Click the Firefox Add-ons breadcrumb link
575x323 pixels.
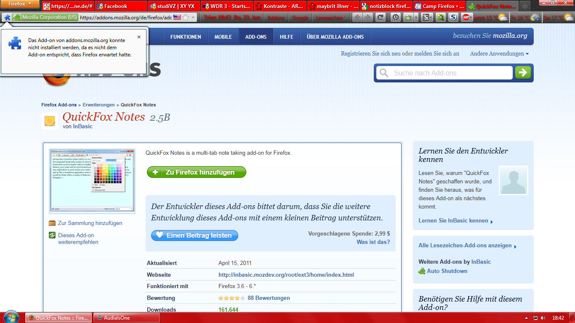pos(59,105)
